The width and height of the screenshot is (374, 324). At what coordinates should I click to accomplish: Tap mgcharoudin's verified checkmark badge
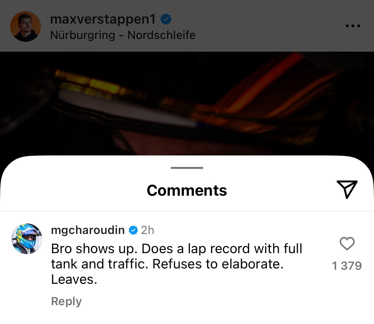point(133,230)
